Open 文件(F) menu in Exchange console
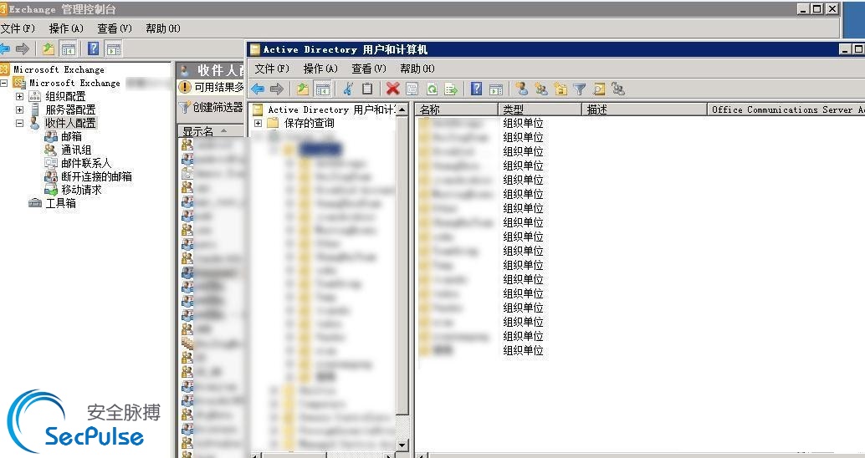 pyautogui.click(x=18, y=28)
